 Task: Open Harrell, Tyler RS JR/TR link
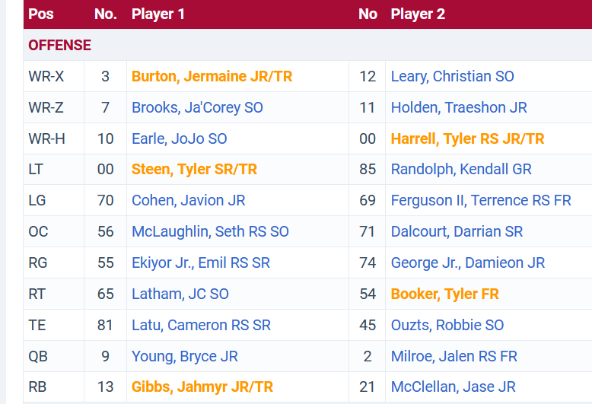pos(467,138)
